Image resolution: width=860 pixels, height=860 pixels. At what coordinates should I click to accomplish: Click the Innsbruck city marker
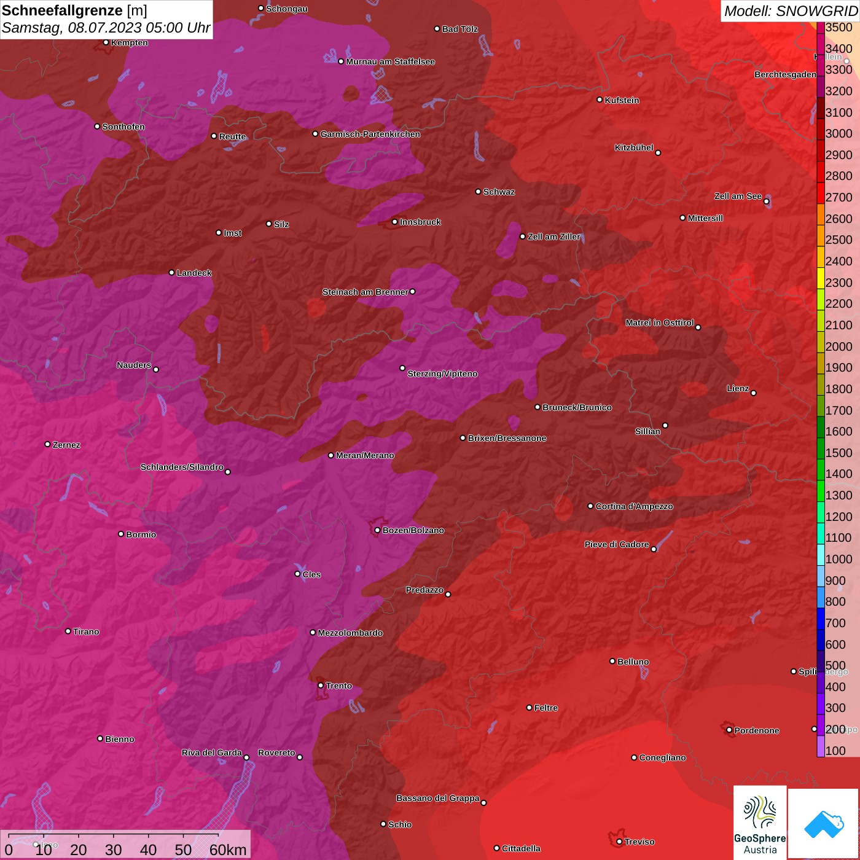(394, 222)
